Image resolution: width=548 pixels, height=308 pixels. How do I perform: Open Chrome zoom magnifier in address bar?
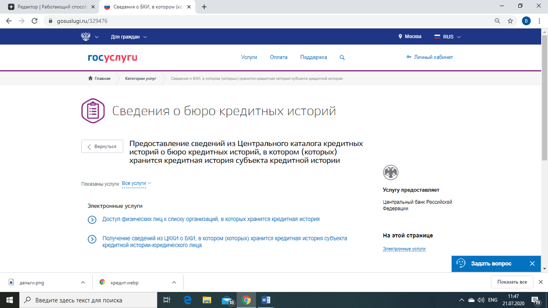tap(497, 21)
